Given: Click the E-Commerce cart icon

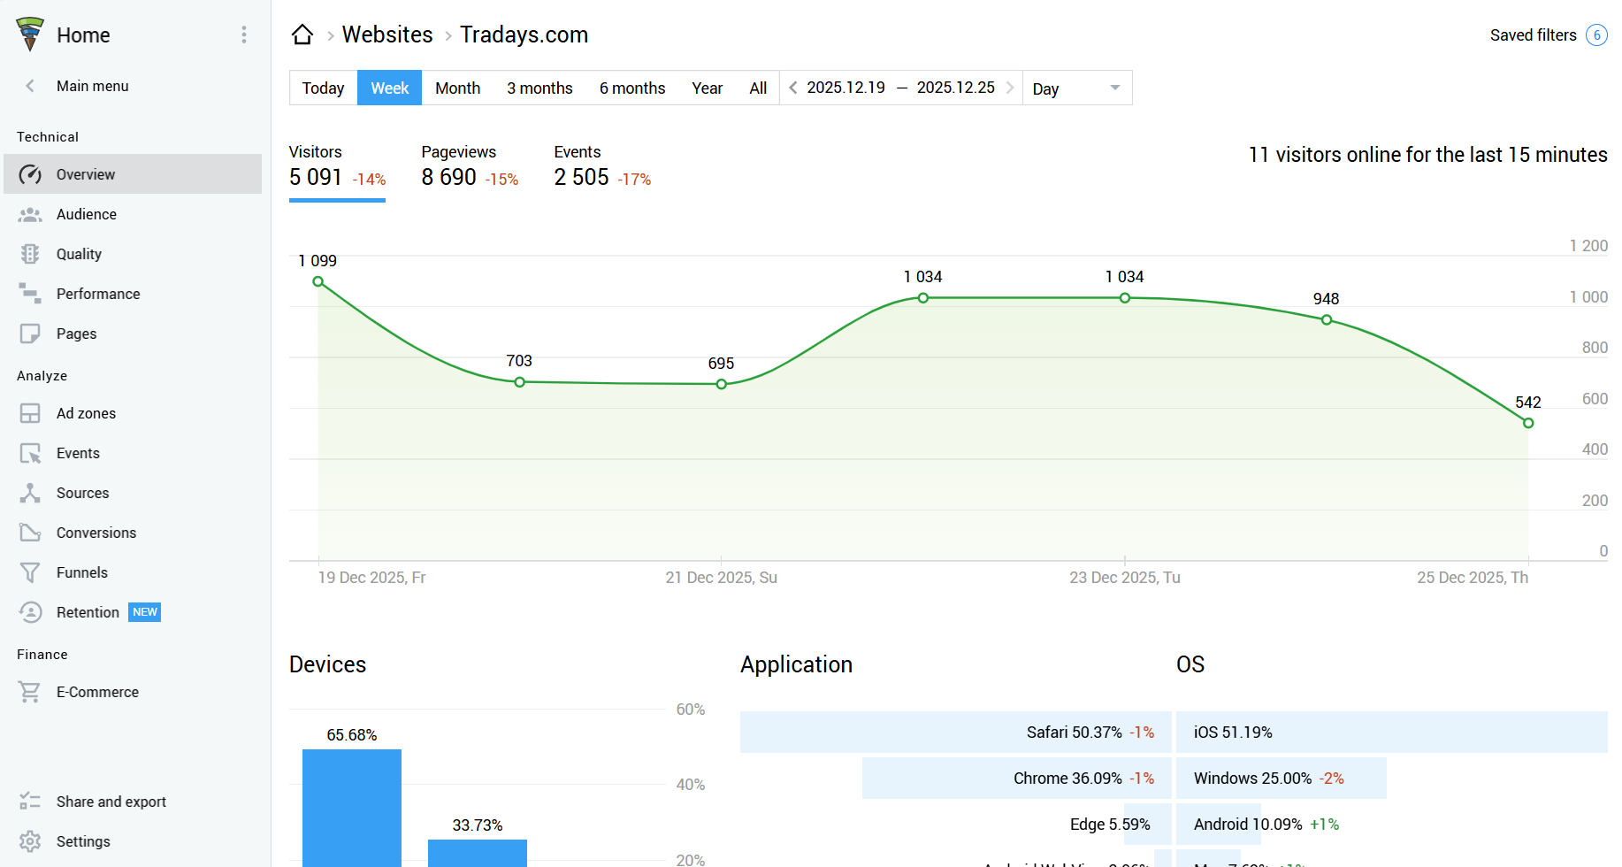Looking at the screenshot, I should (30, 692).
